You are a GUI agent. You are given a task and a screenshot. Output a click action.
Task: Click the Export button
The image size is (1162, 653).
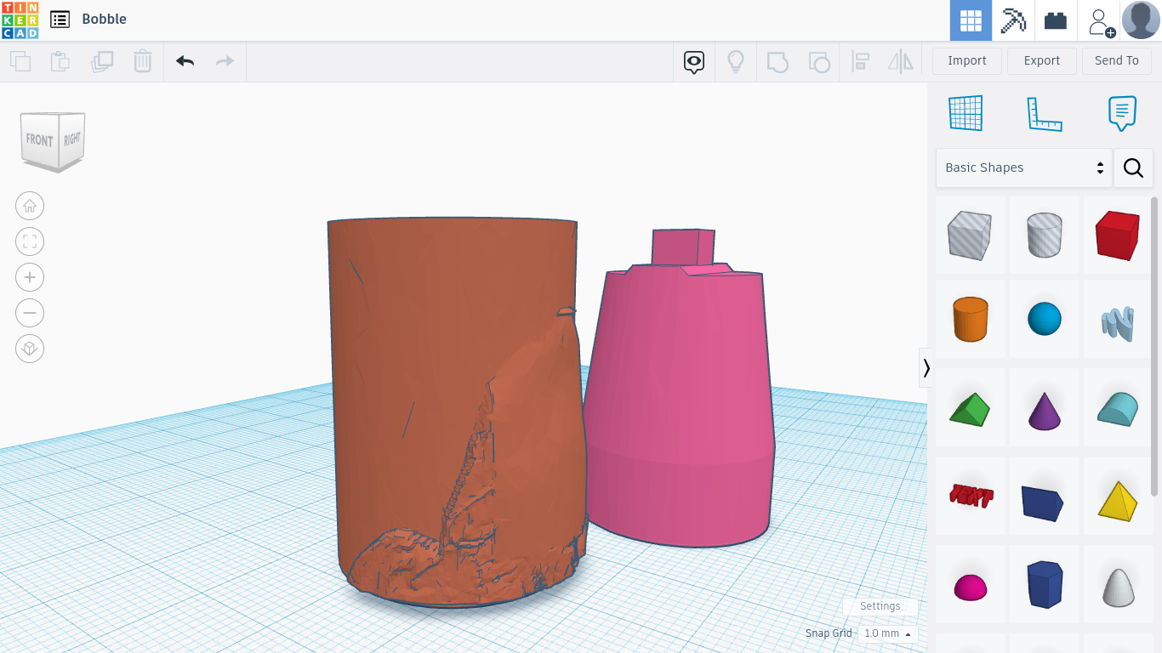pos(1042,60)
